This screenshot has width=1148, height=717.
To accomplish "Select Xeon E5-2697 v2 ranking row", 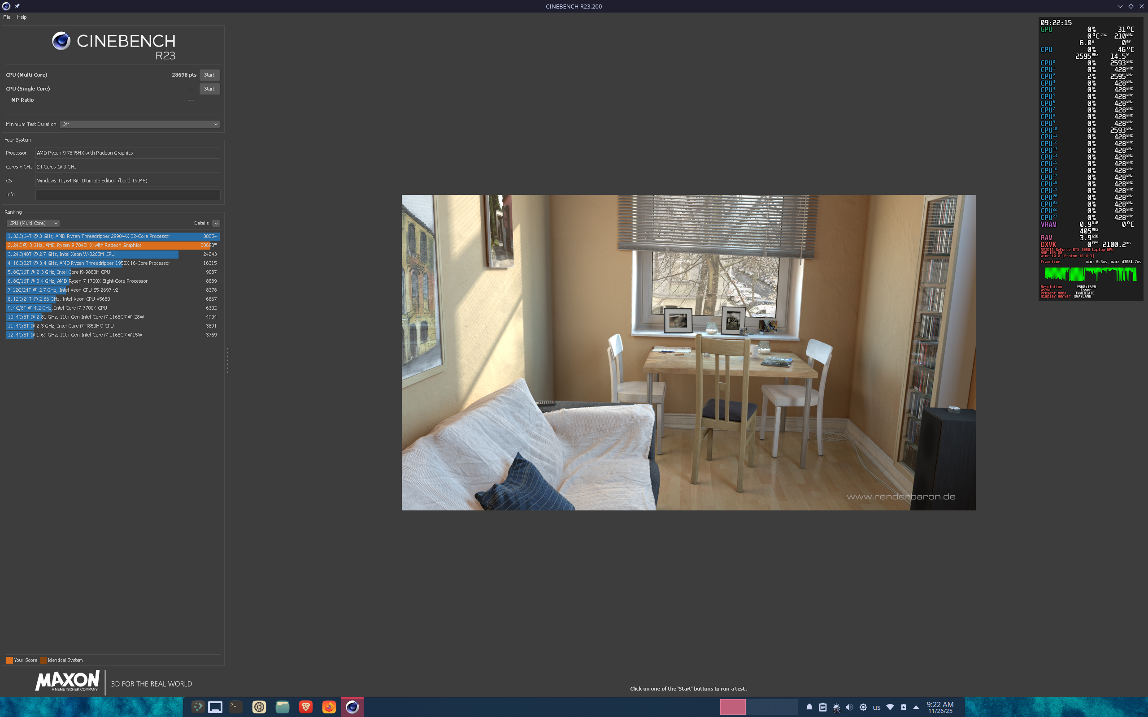I will point(113,290).
